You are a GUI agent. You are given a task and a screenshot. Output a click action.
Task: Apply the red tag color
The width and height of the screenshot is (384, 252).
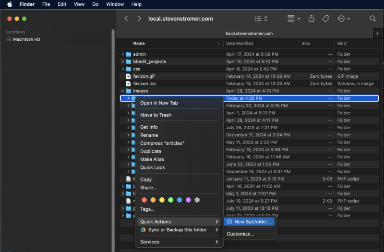click(144, 200)
